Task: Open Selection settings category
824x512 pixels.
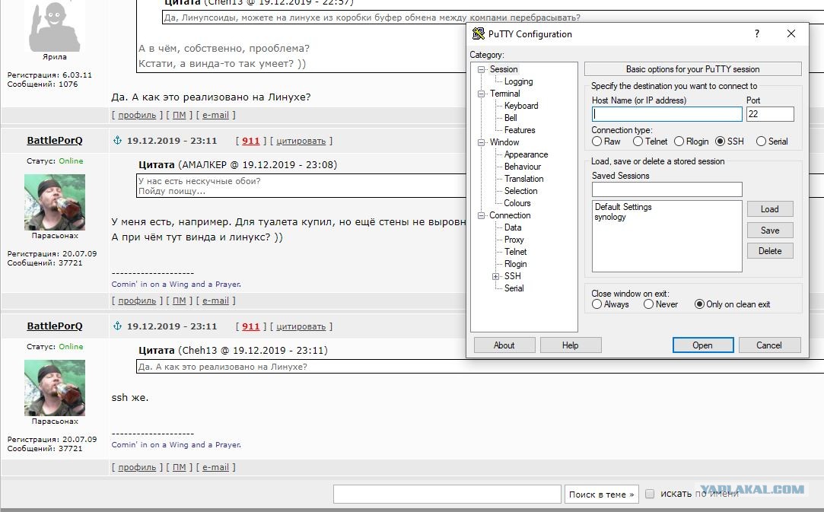Action: point(520,191)
